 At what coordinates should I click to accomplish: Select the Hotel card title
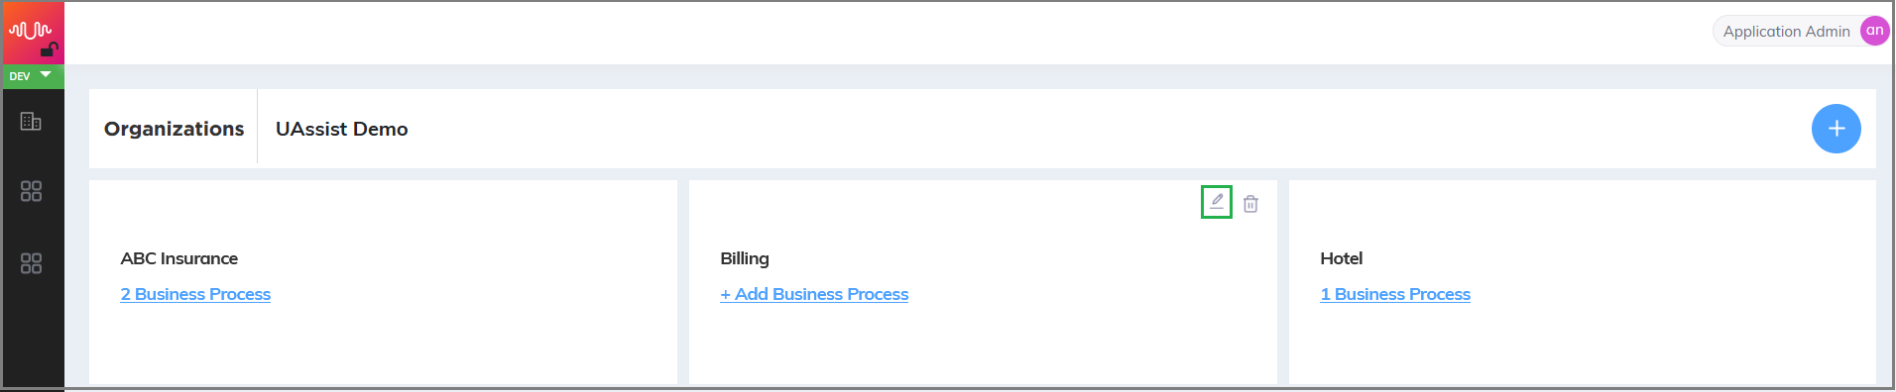pyautogui.click(x=1342, y=258)
